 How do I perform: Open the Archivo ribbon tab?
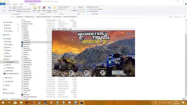3,4
